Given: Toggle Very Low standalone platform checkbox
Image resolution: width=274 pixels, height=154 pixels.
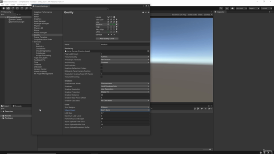Looking at the screenshot, I should pyautogui.click(x=108, y=20).
